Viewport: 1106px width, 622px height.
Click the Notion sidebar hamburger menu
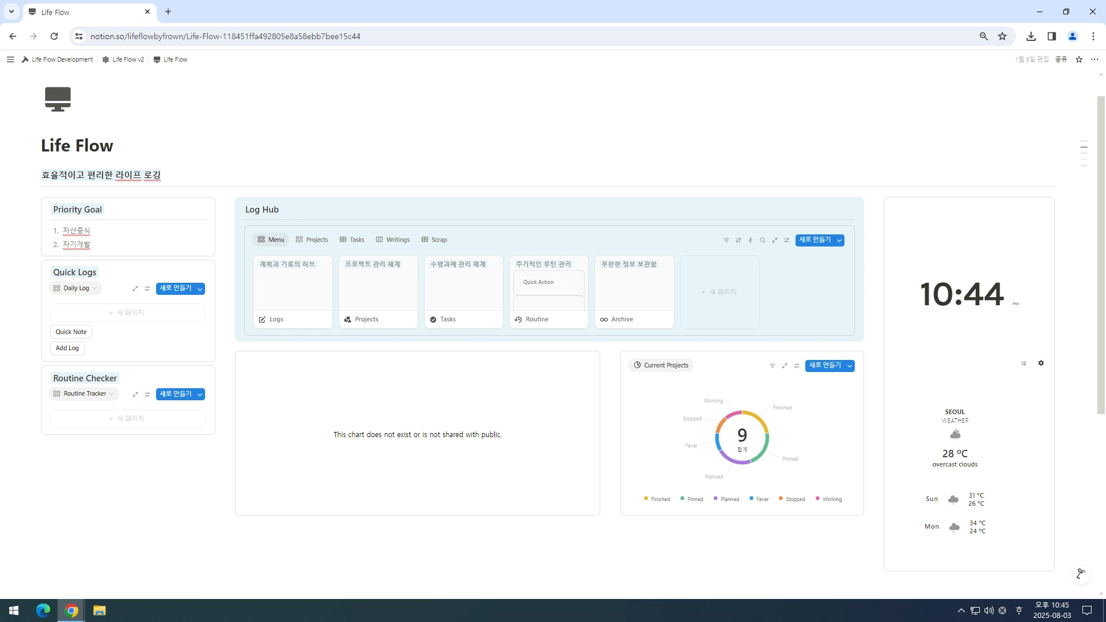(10, 59)
